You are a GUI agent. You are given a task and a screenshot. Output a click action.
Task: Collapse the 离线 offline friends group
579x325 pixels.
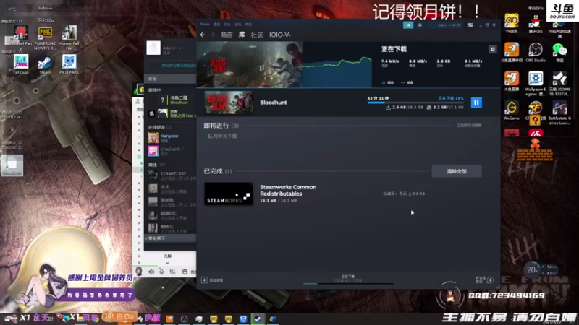pos(156,165)
